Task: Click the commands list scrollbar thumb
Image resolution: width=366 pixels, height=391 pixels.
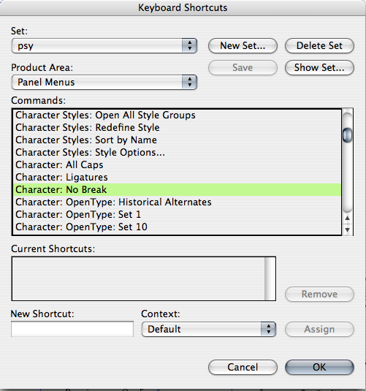Action: pos(347,135)
